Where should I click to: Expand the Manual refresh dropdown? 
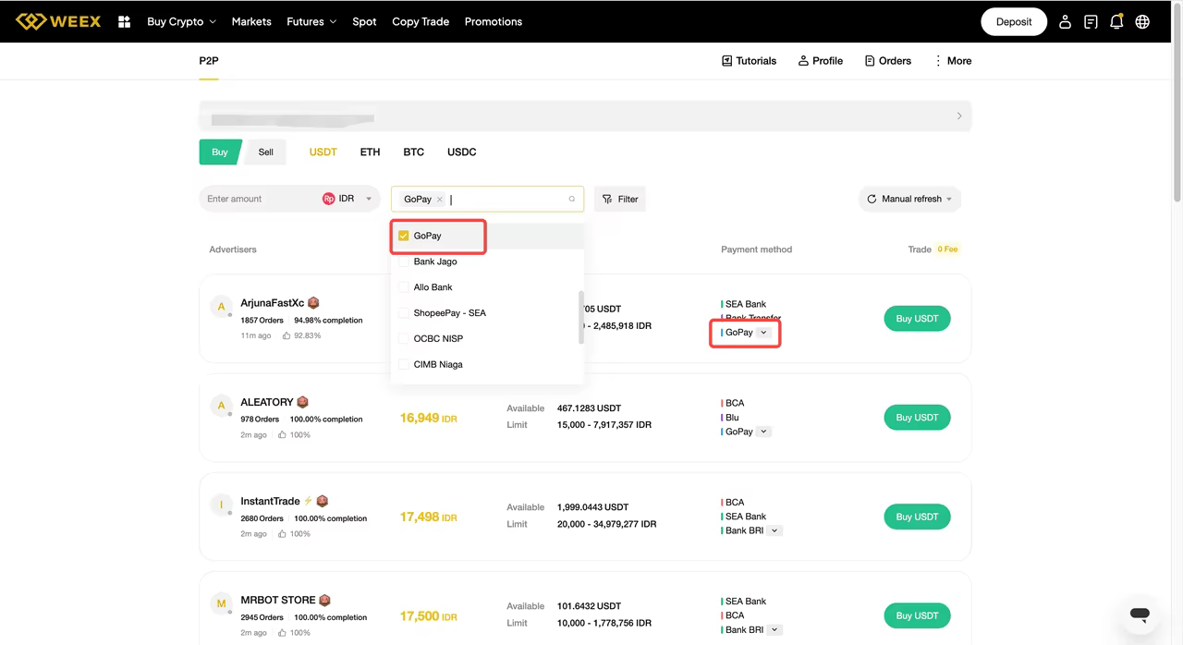pos(909,199)
